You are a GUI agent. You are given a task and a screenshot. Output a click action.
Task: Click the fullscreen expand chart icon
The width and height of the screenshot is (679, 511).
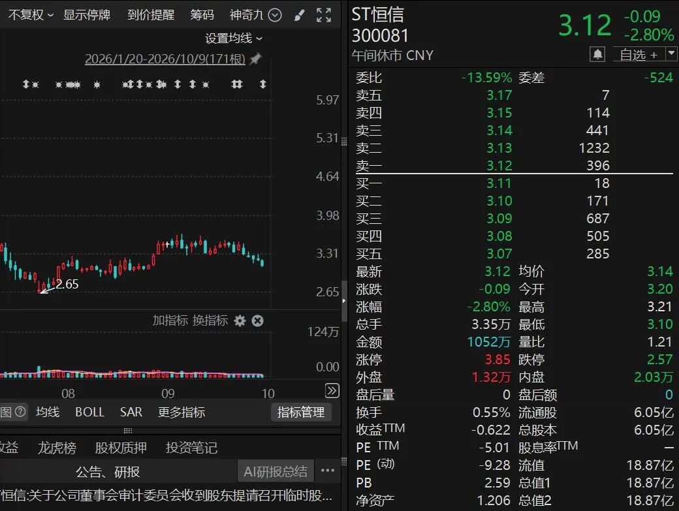pos(323,15)
